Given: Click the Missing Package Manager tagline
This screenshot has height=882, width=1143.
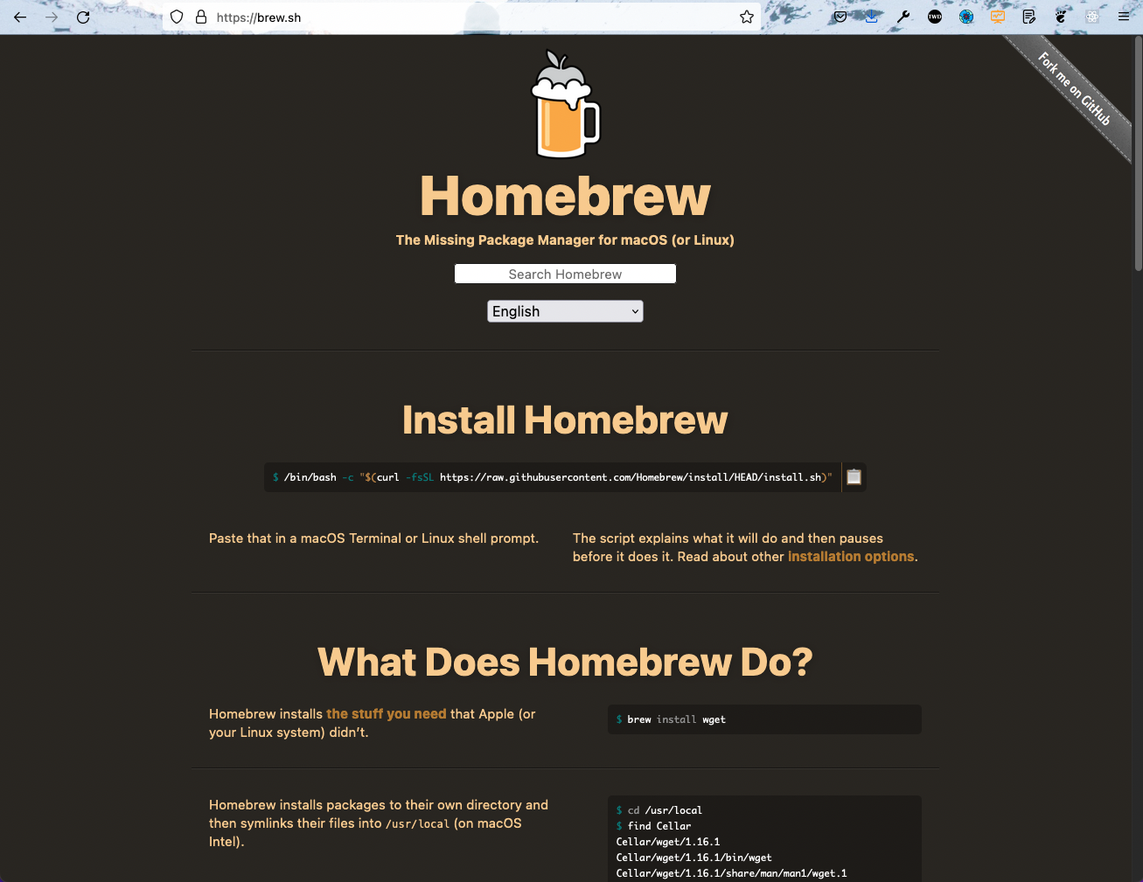Looking at the screenshot, I should point(565,240).
